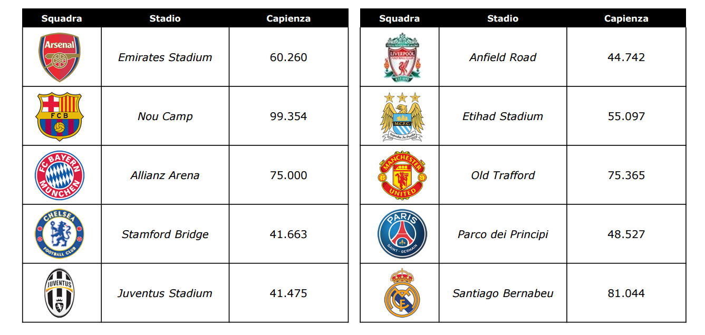This screenshot has width=705, height=335.
Task: Select the Nou Camp stadium name
Action: pyautogui.click(x=165, y=116)
